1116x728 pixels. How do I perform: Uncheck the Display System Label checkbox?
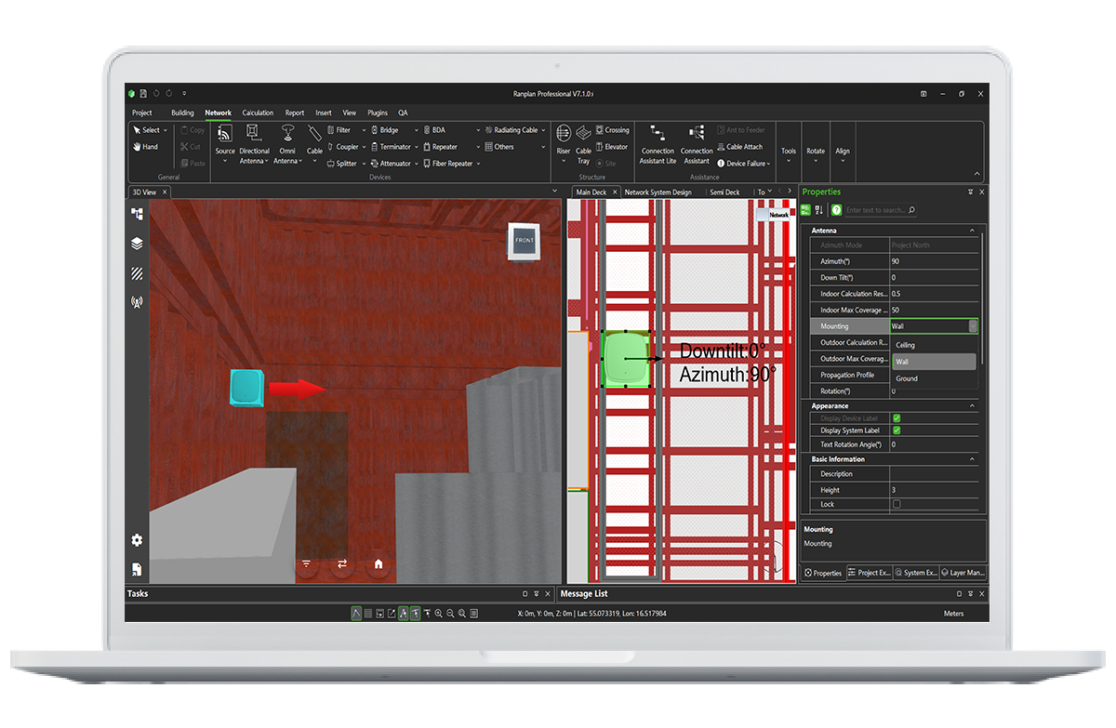coord(897,430)
